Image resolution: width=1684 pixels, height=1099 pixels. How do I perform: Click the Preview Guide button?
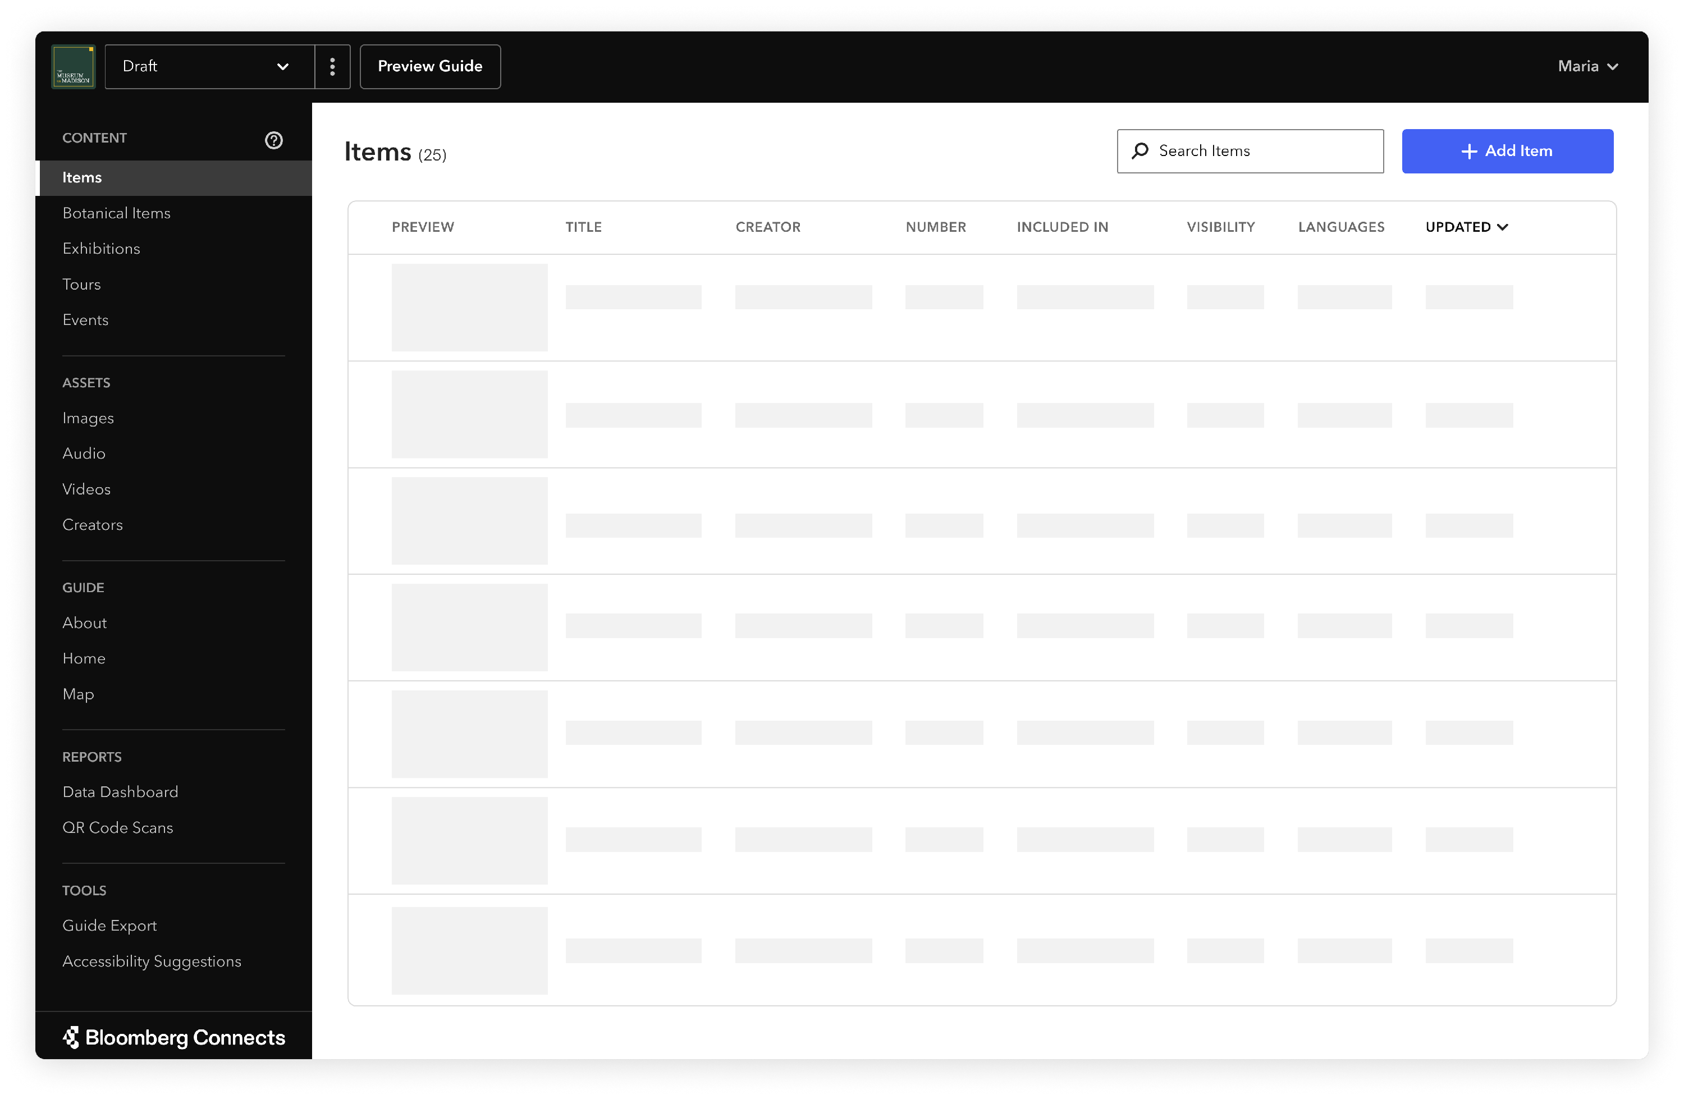click(x=430, y=67)
